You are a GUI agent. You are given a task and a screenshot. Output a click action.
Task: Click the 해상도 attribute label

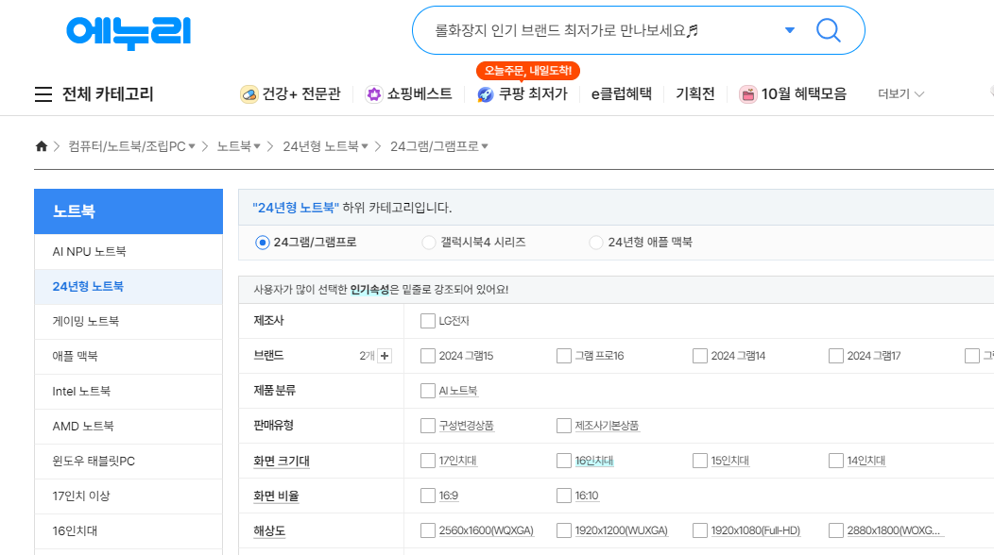[x=269, y=530]
